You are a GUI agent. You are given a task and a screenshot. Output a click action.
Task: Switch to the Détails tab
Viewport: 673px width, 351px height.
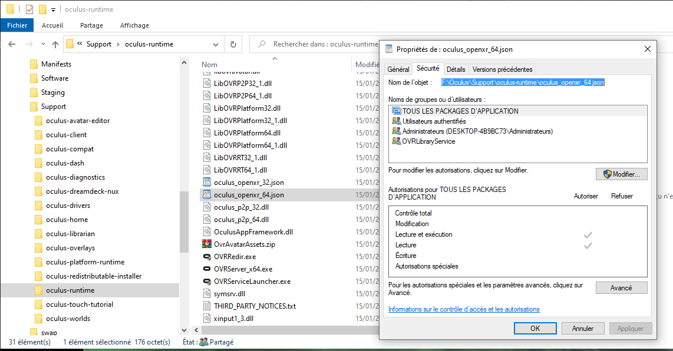pyautogui.click(x=456, y=69)
